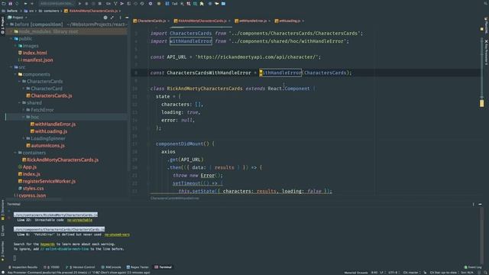489x275 pixels.
Task: Collapse the public folder in tree
Action: click(11, 39)
